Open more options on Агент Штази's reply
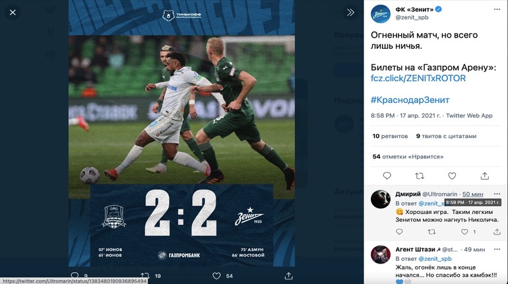This screenshot has width=508, height=284. tap(497, 249)
